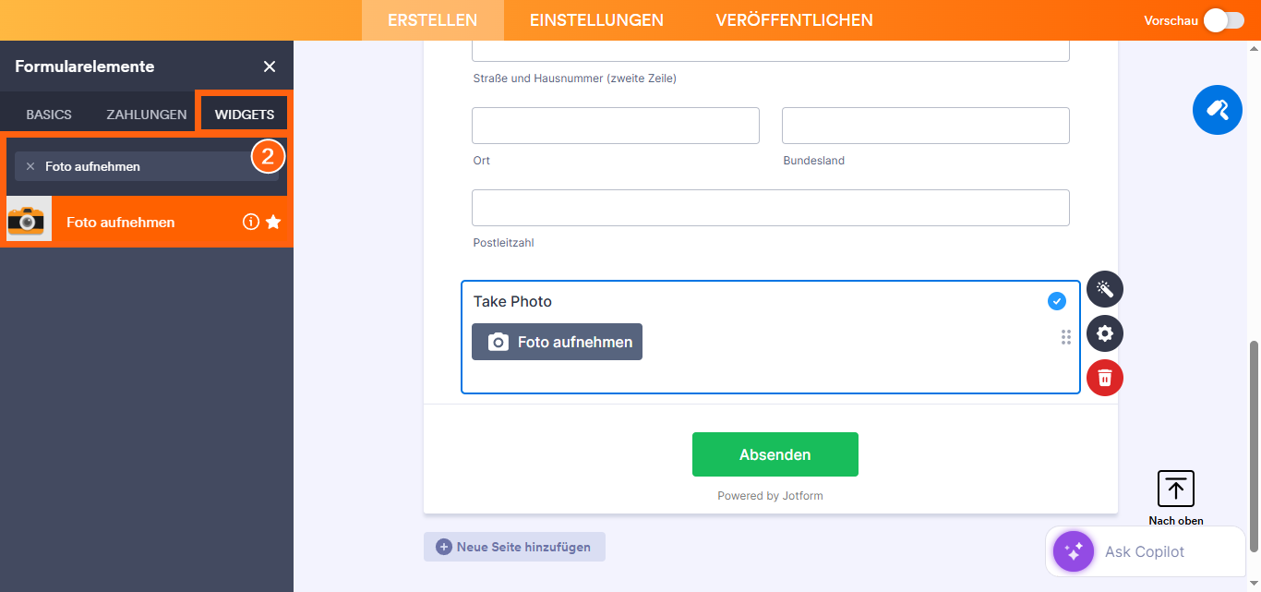
Task: Go to EINSTELLUNGEN menu
Action: 595,19
